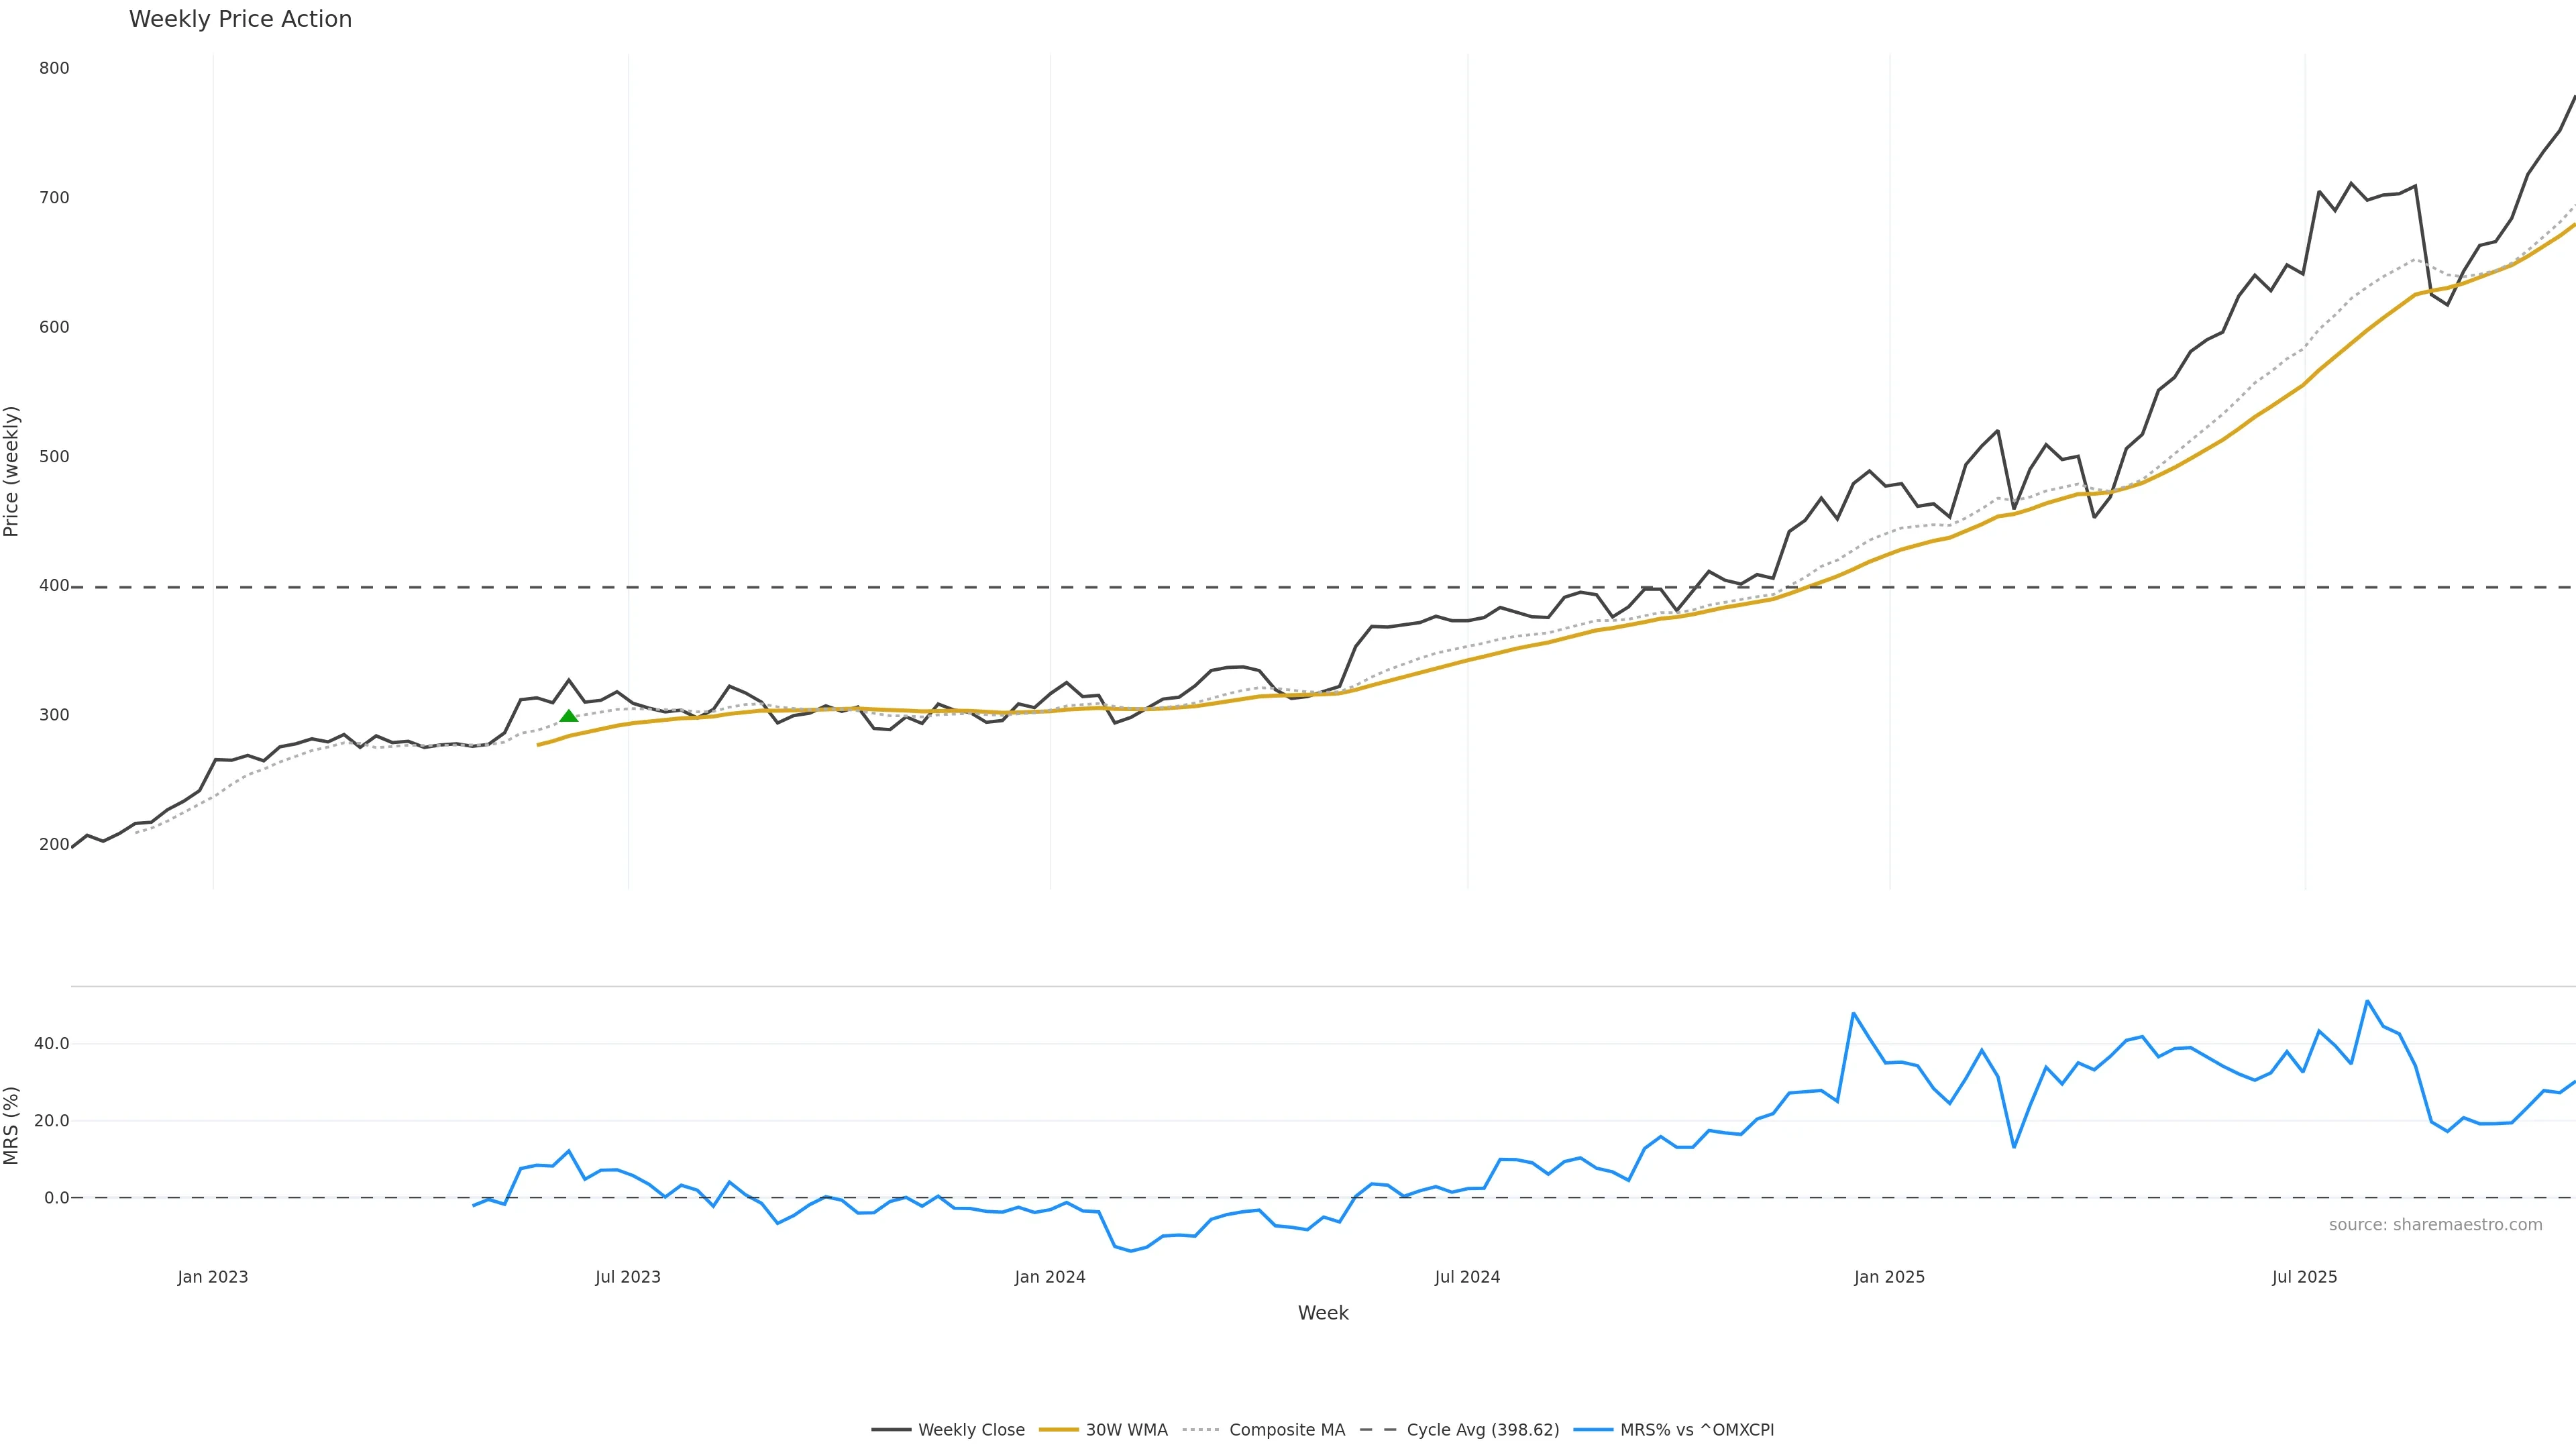Hide the "MRS% vs ^OMXCPI" legend label

coord(1697,1430)
